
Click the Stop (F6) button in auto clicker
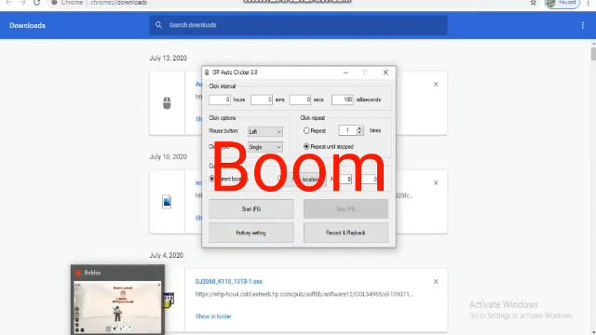(345, 208)
